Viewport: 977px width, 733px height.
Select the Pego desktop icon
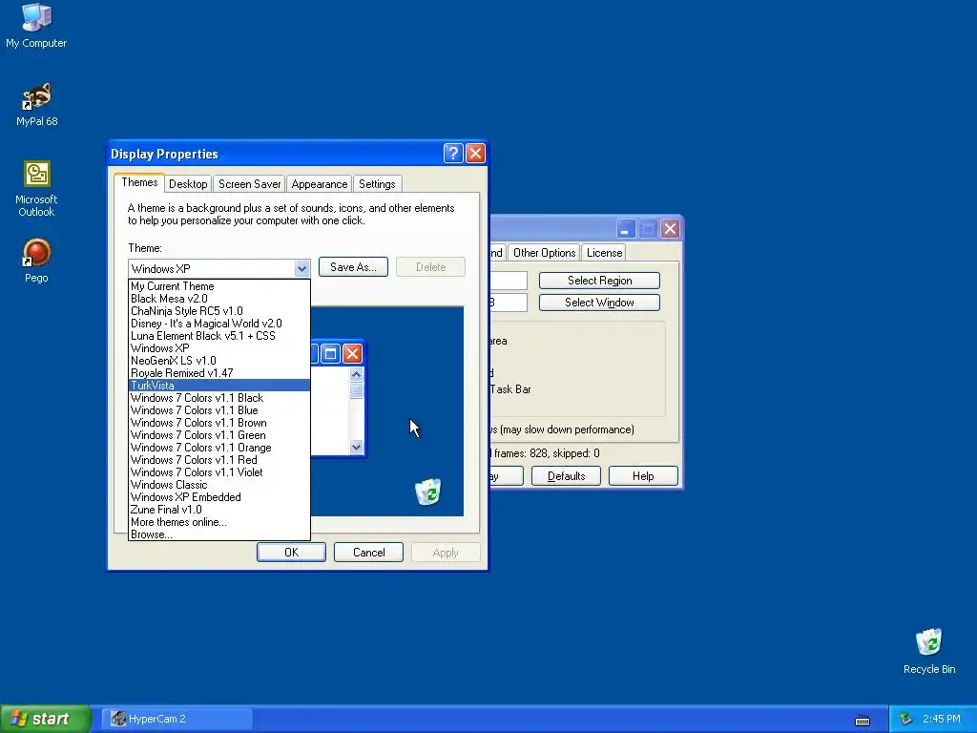[36, 261]
